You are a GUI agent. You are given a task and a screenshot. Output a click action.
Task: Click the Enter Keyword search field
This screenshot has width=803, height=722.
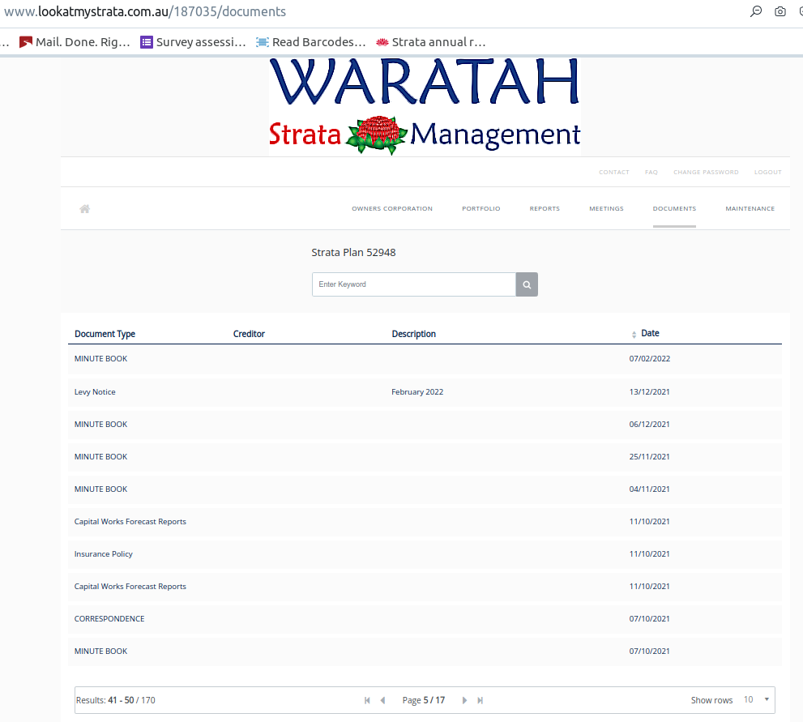click(414, 284)
